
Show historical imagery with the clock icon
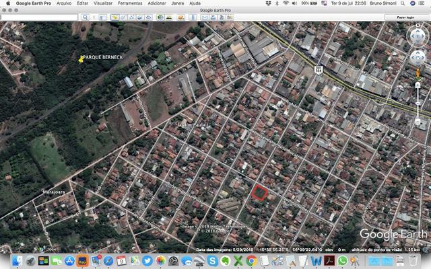(160, 17)
